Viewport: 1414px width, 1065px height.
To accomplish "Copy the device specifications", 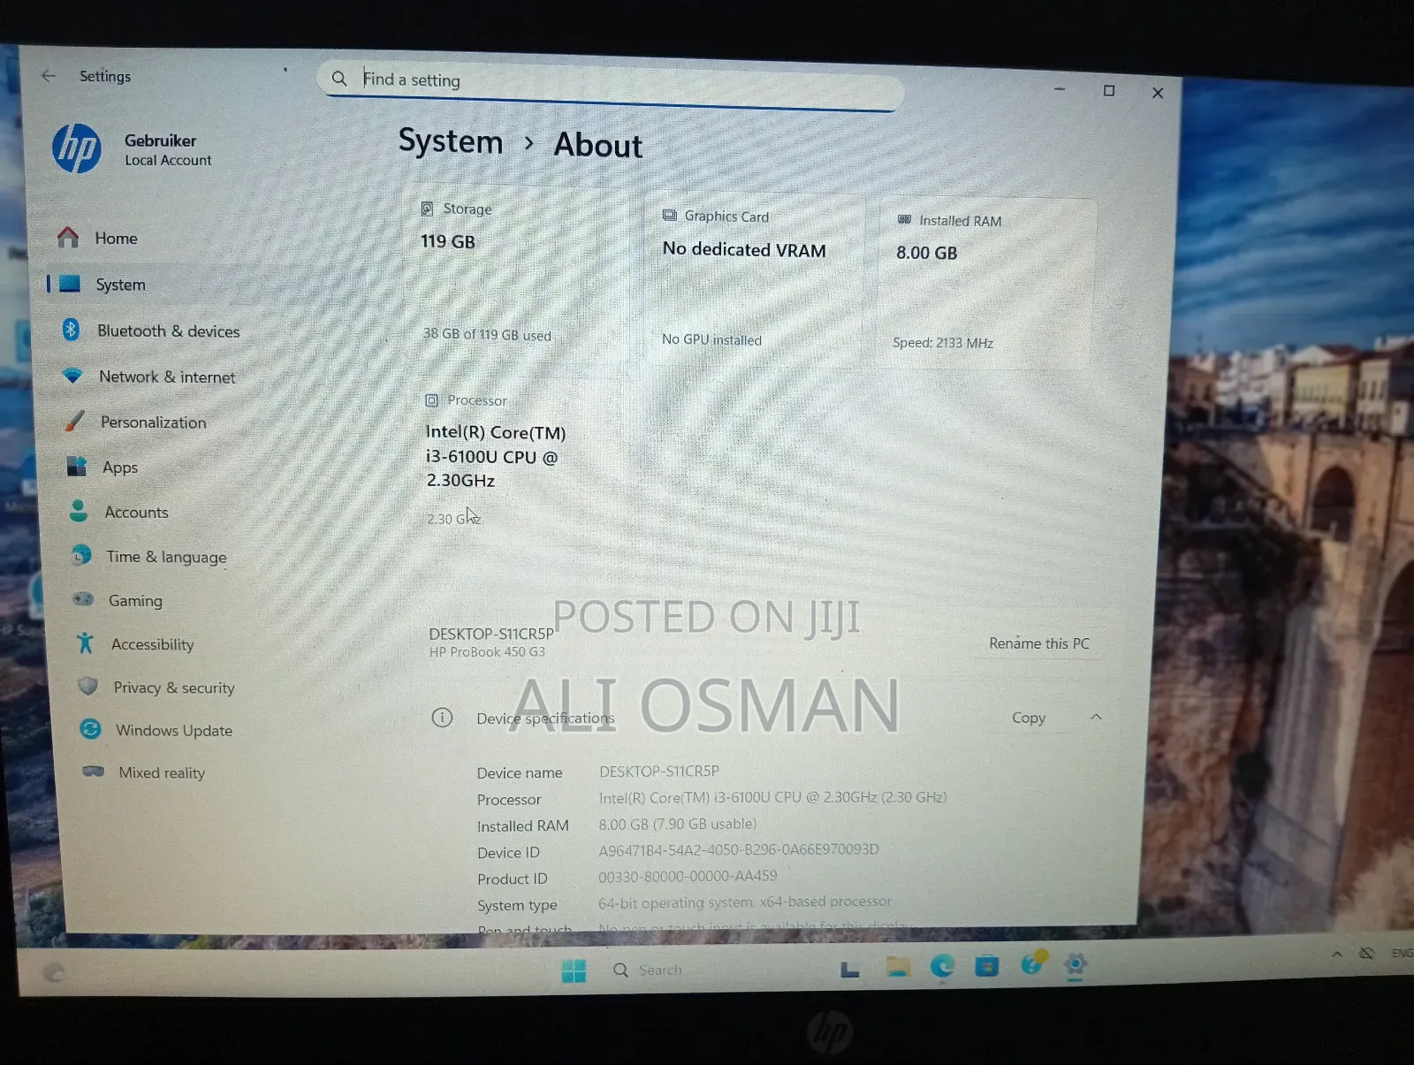I will (1029, 718).
